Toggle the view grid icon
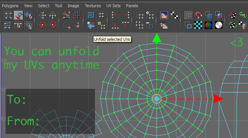This screenshot has width=248, height=138. click(x=188, y=15)
